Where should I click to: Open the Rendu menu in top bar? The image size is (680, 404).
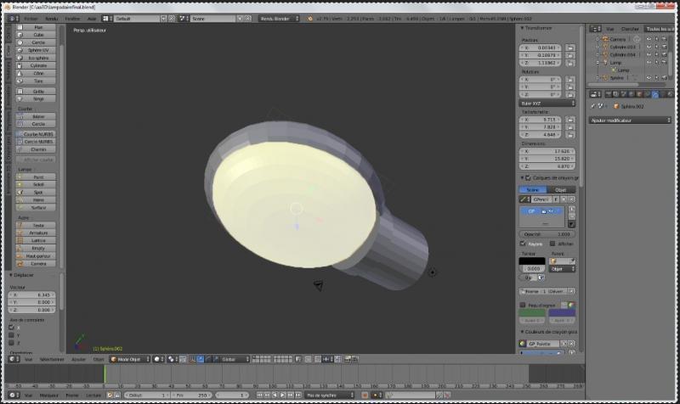[x=53, y=17]
